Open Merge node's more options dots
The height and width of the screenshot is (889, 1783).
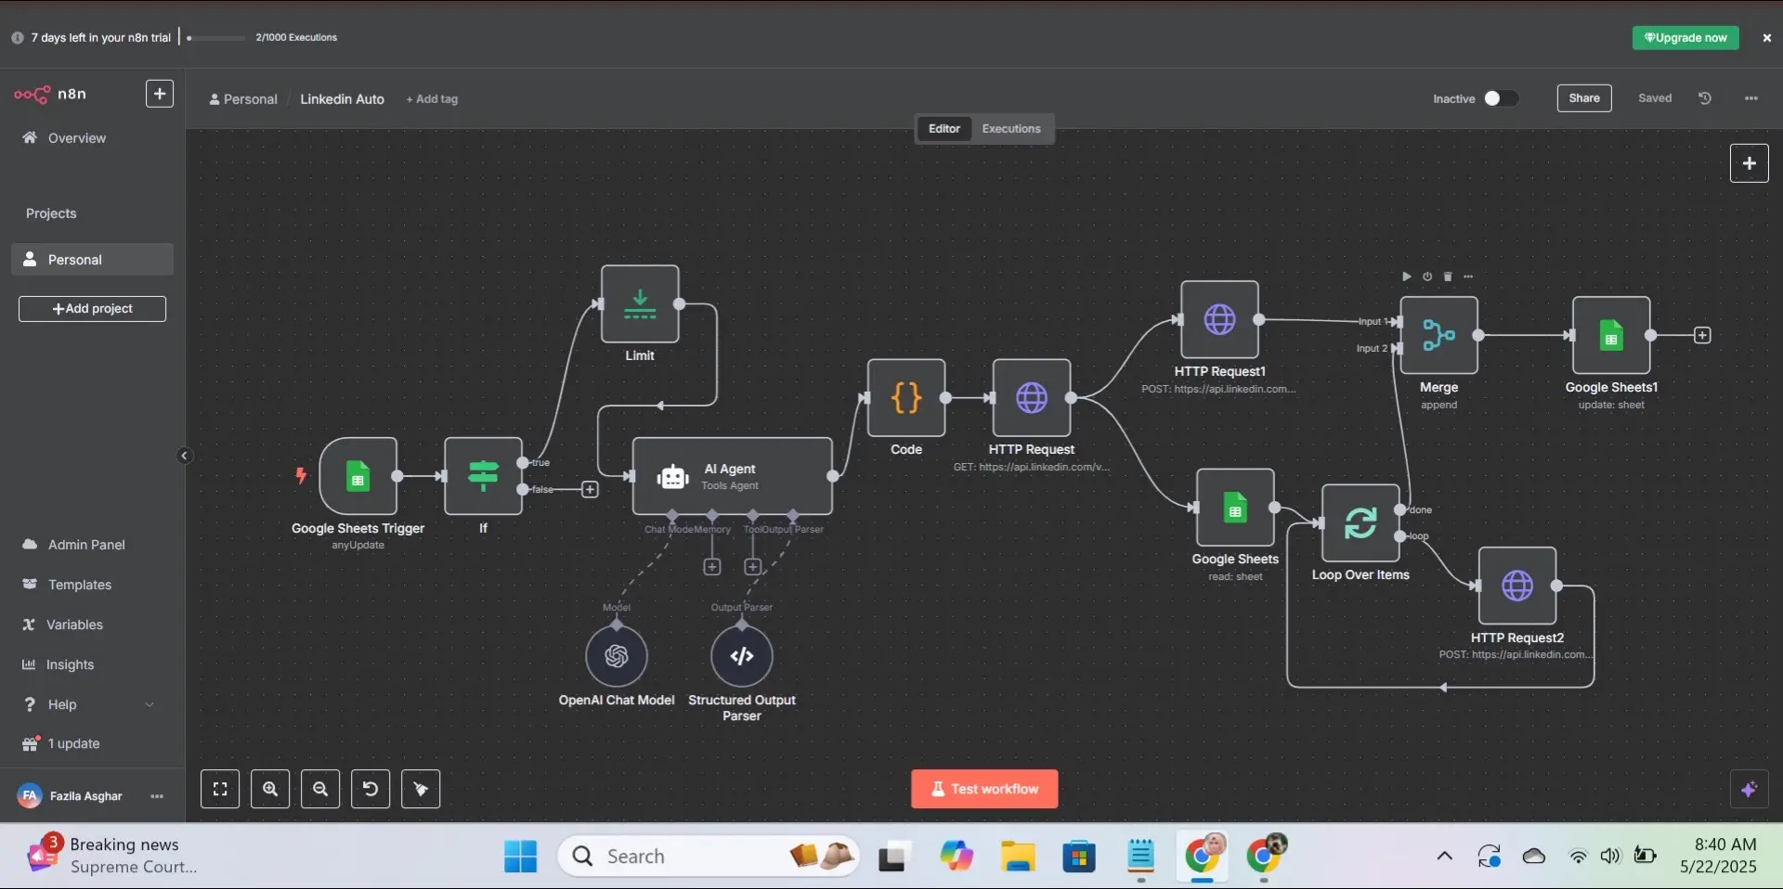[1468, 277]
